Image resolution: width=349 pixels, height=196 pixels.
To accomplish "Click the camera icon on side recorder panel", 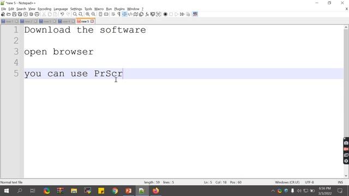I will 346,143.
